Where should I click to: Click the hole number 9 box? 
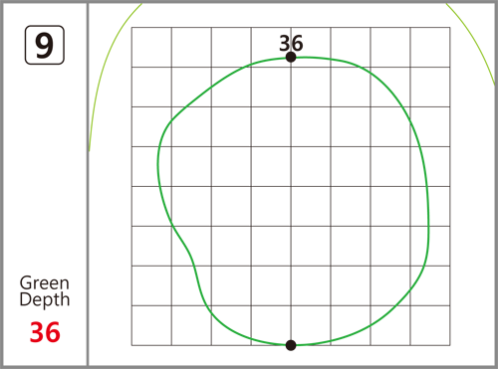point(45,45)
